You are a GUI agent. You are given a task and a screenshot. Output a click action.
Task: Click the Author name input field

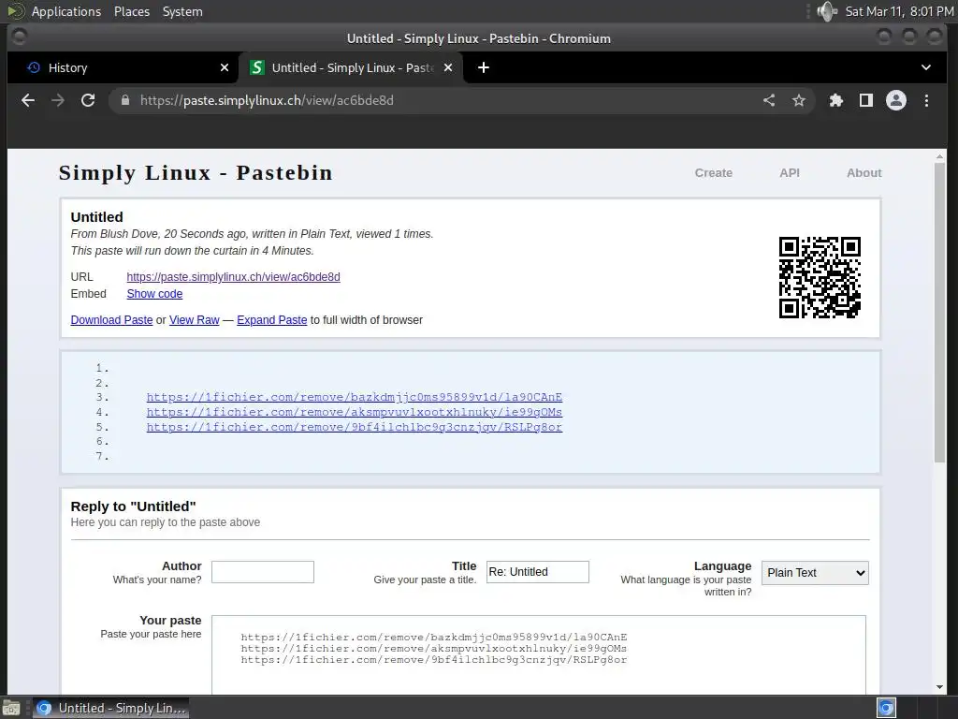263,572
